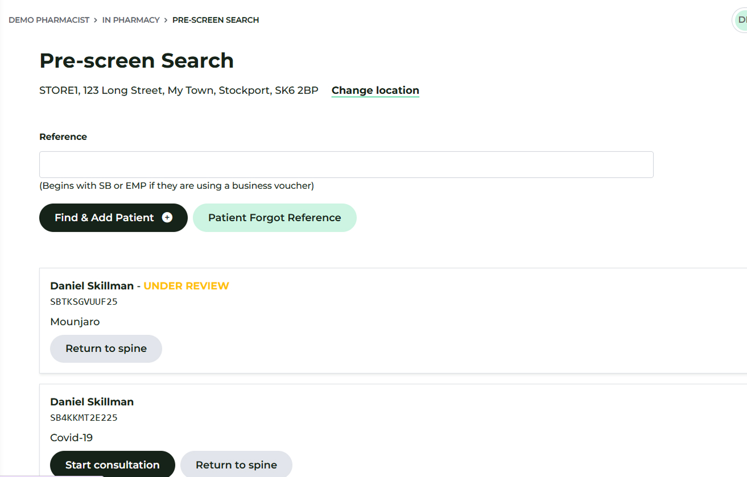Click the Change location link
The height and width of the screenshot is (477, 747).
375,90
